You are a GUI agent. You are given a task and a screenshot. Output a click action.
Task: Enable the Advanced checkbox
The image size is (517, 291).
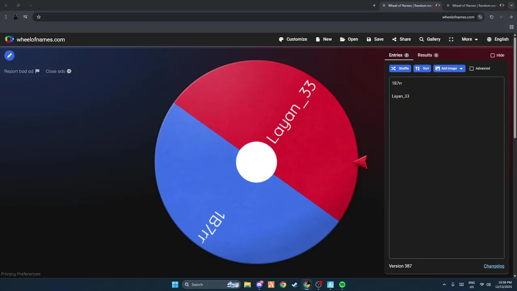point(471,69)
